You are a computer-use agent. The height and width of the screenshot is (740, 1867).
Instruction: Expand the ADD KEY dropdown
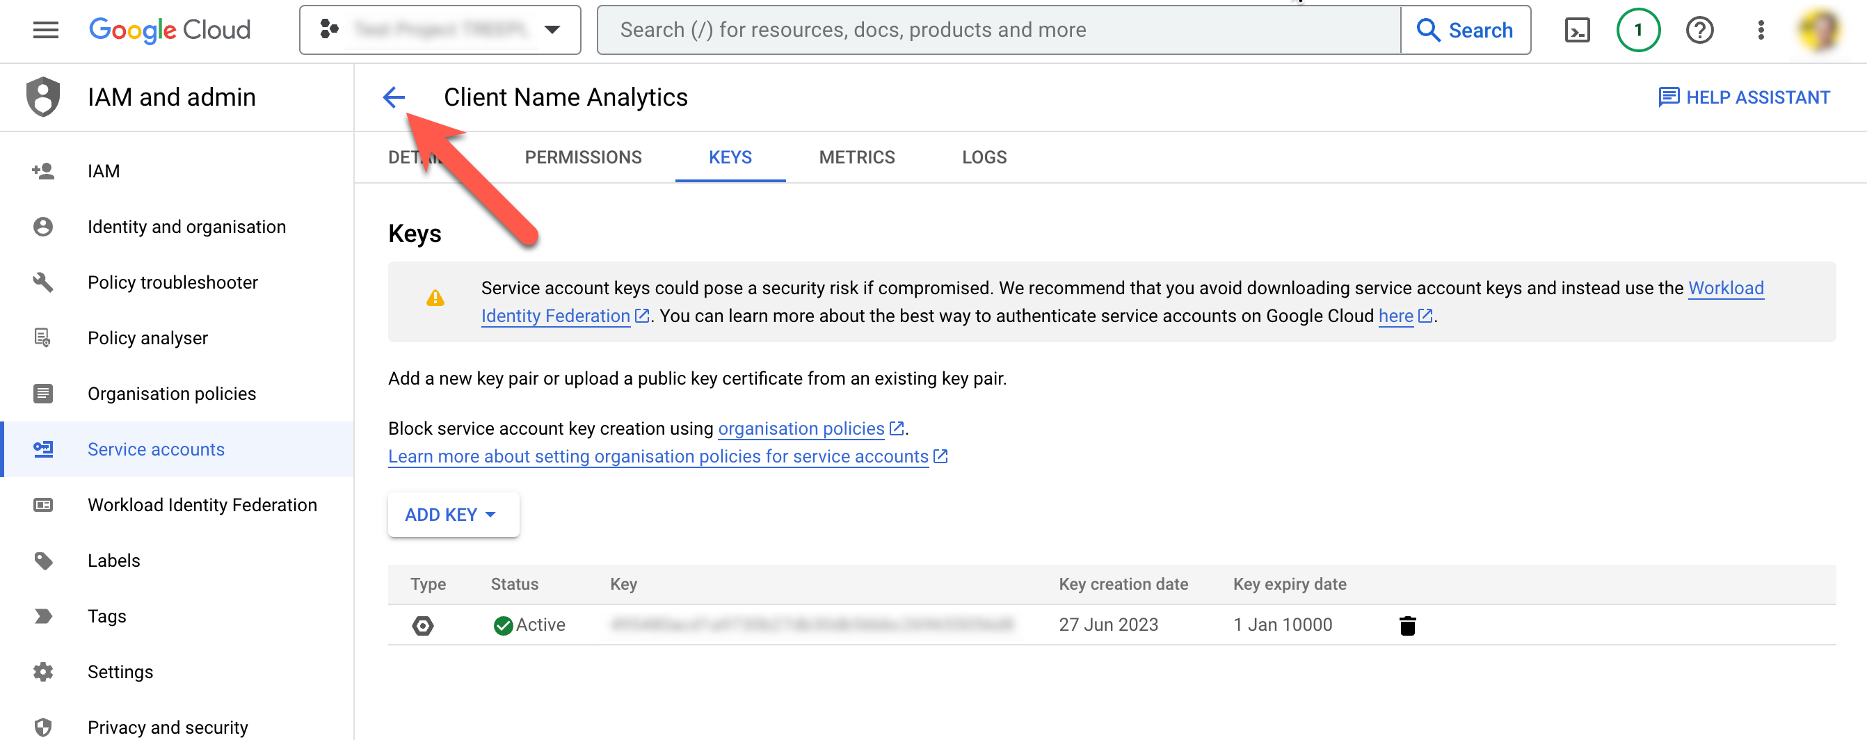453,515
